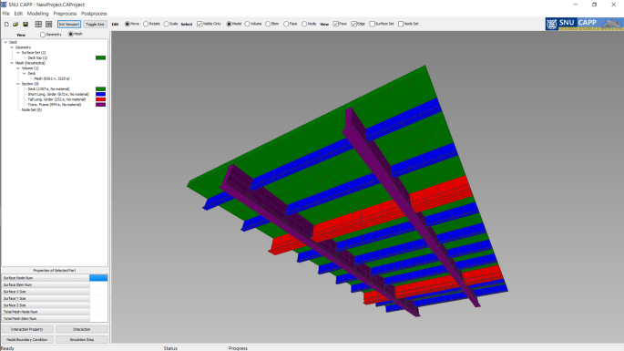This screenshot has height=351, width=624.
Task: Select the Mesh nodes/elements tree item
Action: click(x=52, y=78)
